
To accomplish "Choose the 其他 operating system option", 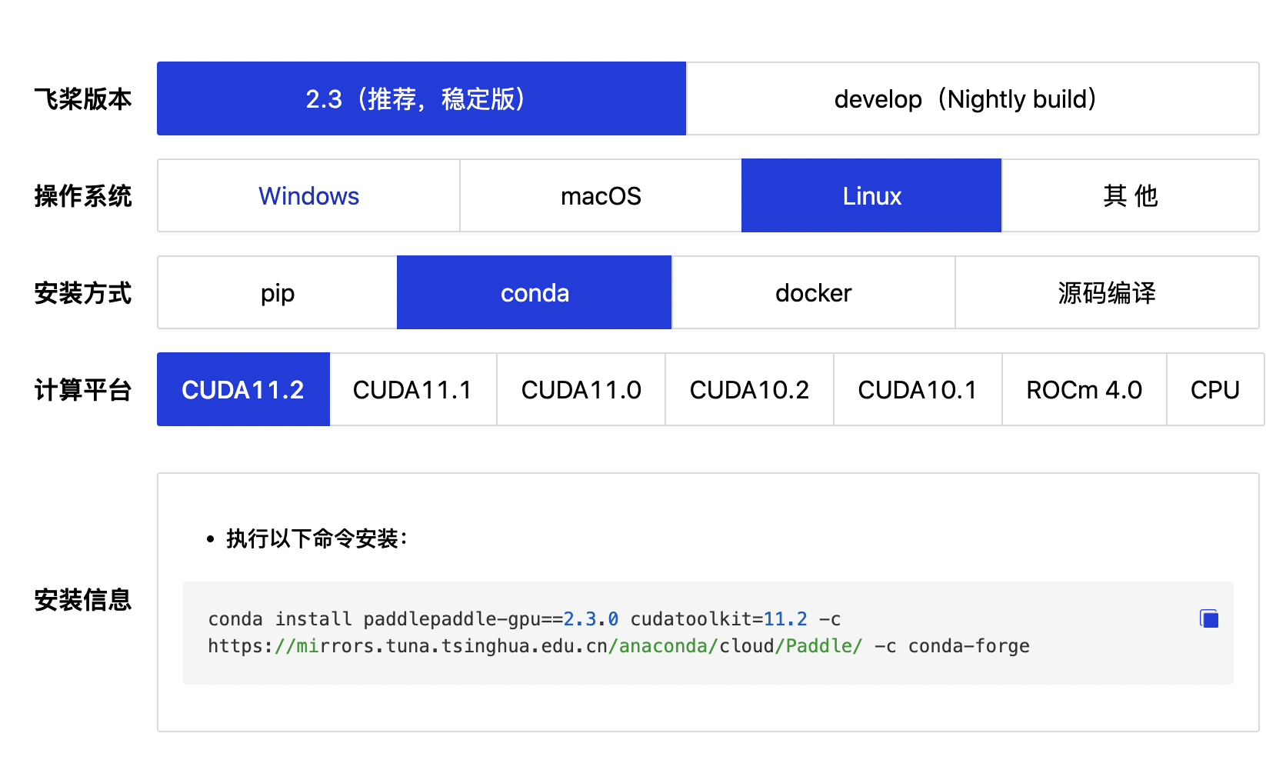I will [x=1130, y=195].
